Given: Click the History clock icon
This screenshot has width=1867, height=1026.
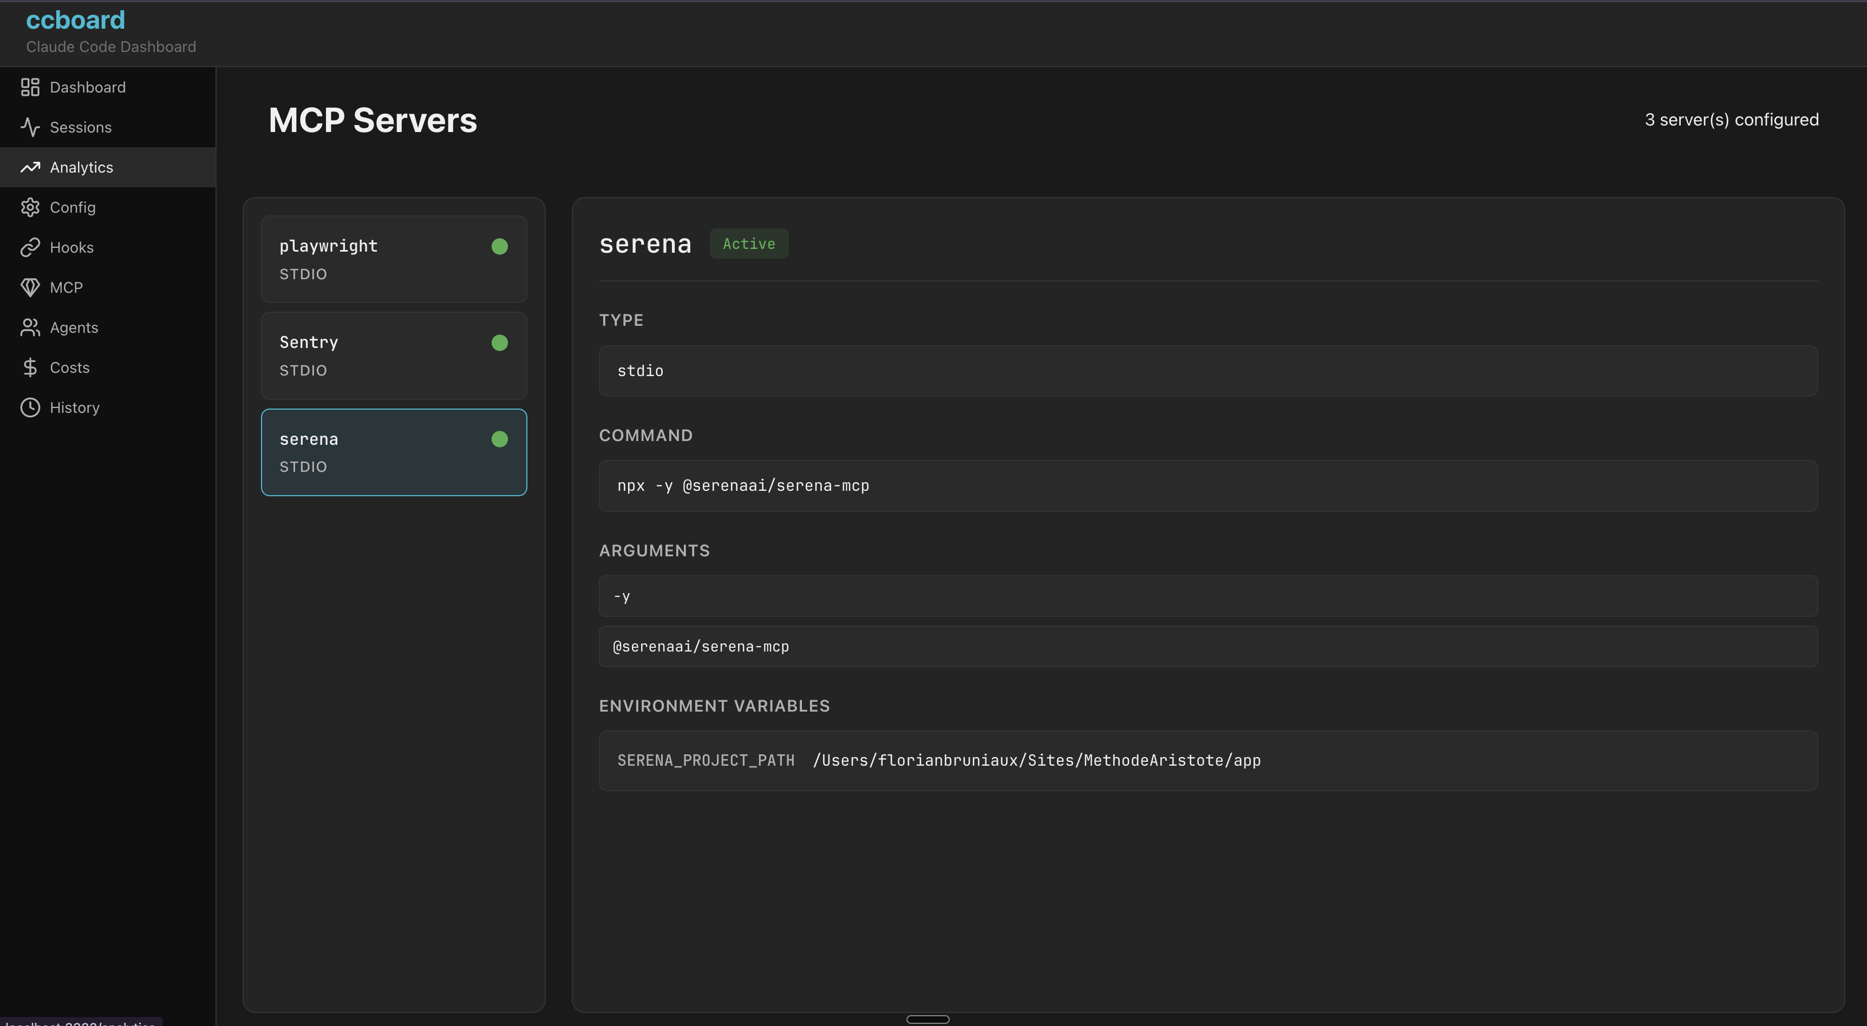Looking at the screenshot, I should point(30,407).
